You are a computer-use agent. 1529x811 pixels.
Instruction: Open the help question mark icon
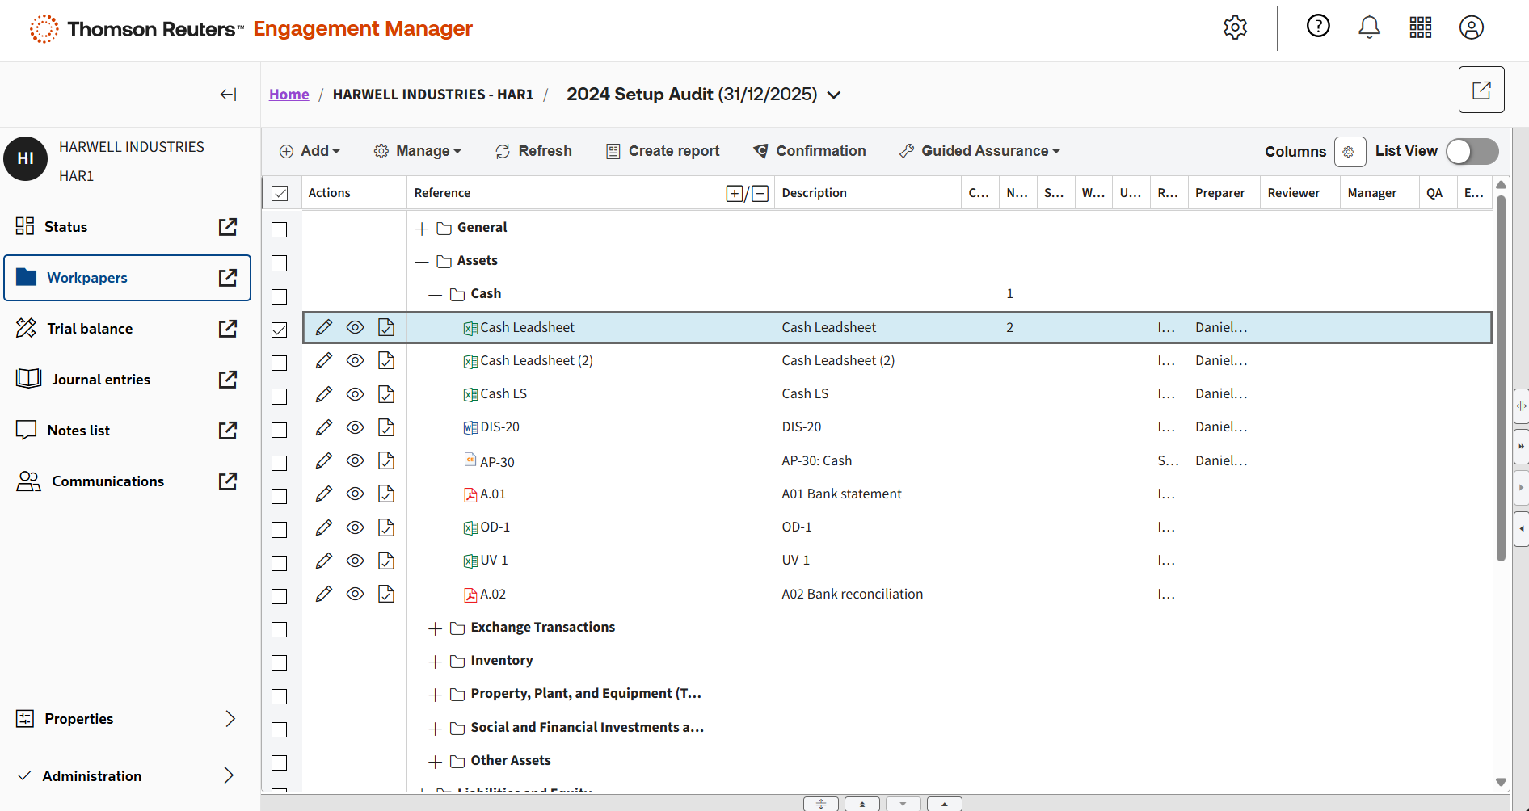[x=1318, y=27]
